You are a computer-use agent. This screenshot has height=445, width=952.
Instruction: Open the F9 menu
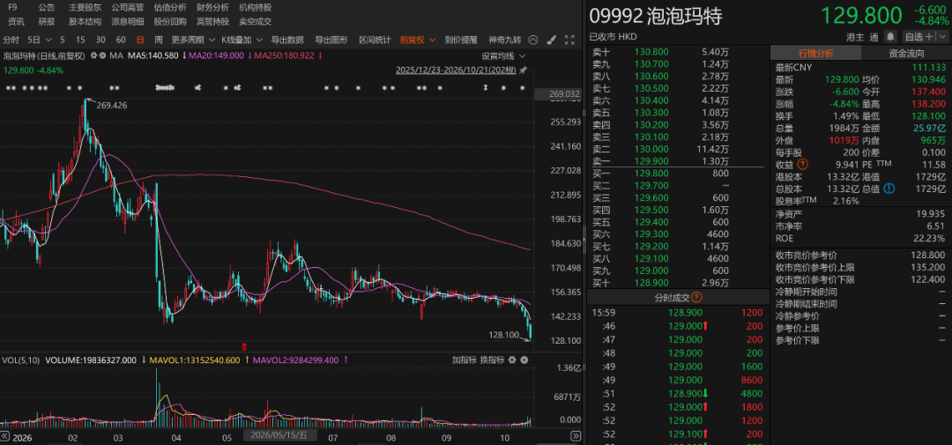point(12,8)
